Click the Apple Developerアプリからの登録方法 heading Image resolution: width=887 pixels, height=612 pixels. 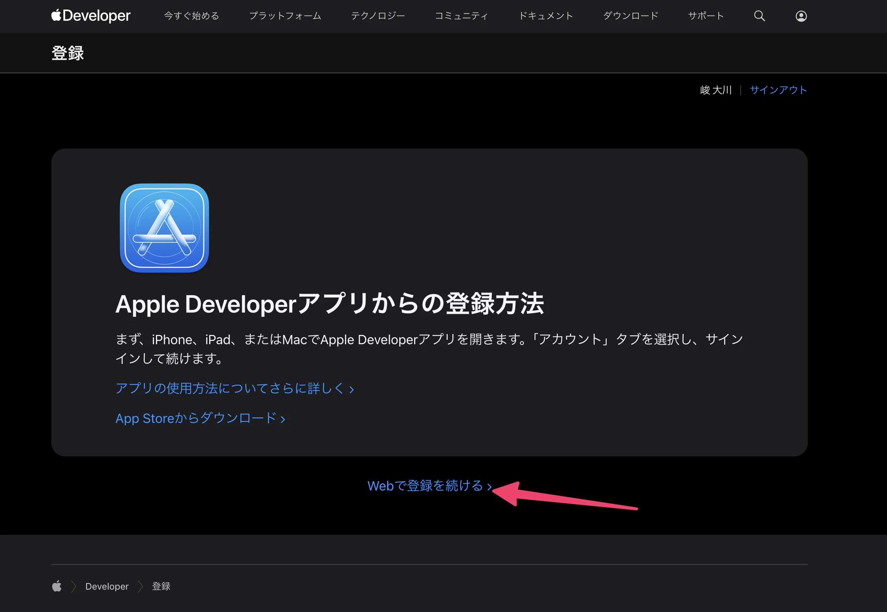(x=330, y=304)
